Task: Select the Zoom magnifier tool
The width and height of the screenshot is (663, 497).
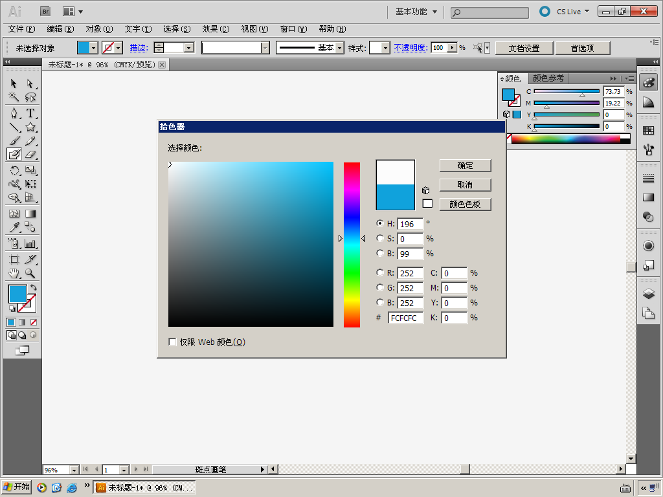Action: point(30,274)
